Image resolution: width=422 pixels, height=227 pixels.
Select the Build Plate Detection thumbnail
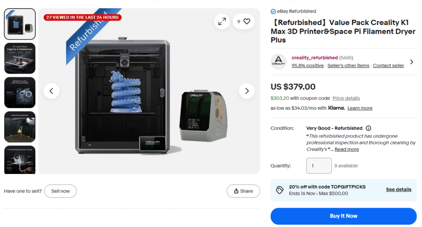click(20, 127)
